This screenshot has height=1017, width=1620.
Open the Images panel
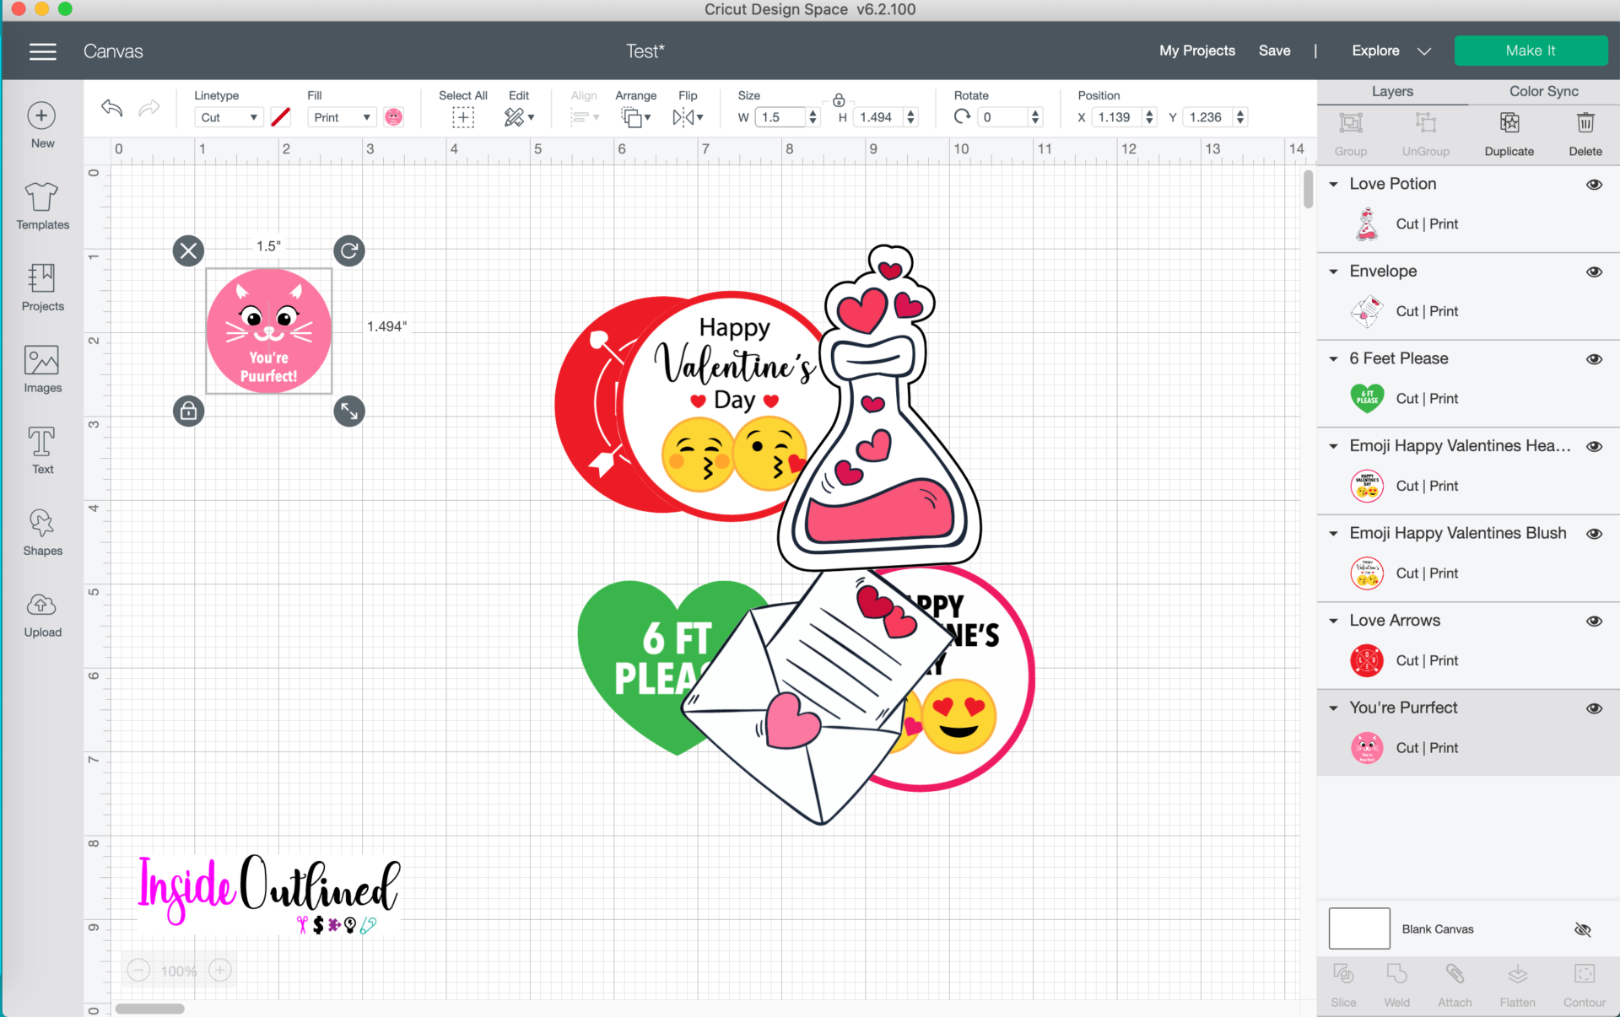pyautogui.click(x=41, y=369)
